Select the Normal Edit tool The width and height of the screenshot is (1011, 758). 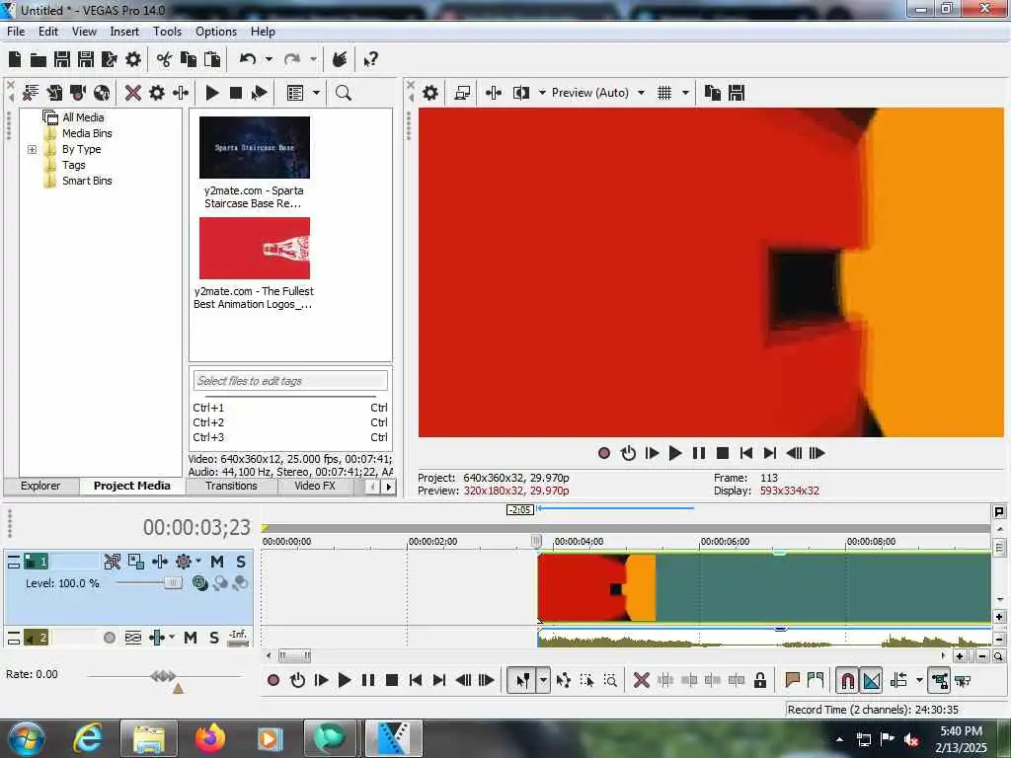point(522,681)
